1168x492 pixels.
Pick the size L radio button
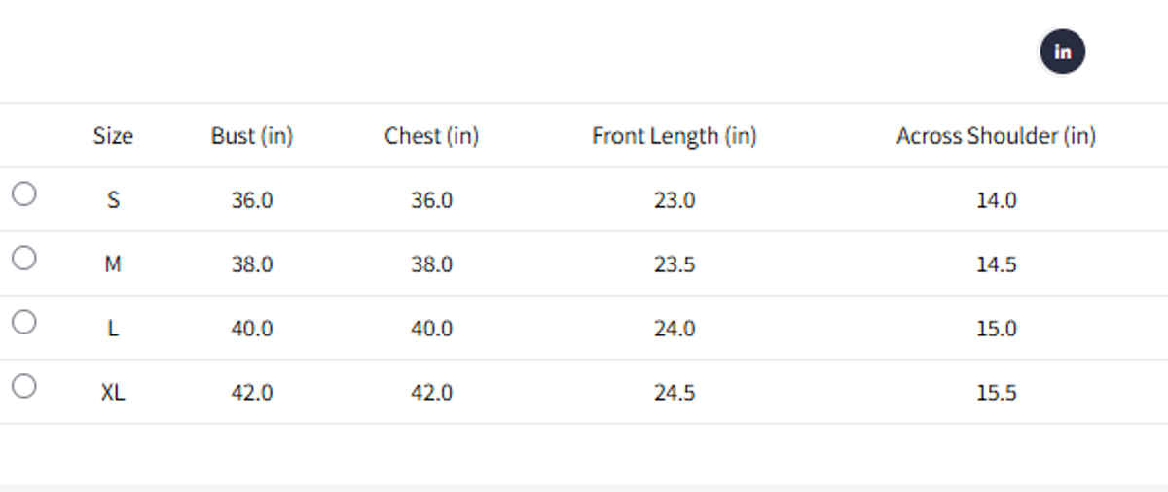tap(24, 322)
